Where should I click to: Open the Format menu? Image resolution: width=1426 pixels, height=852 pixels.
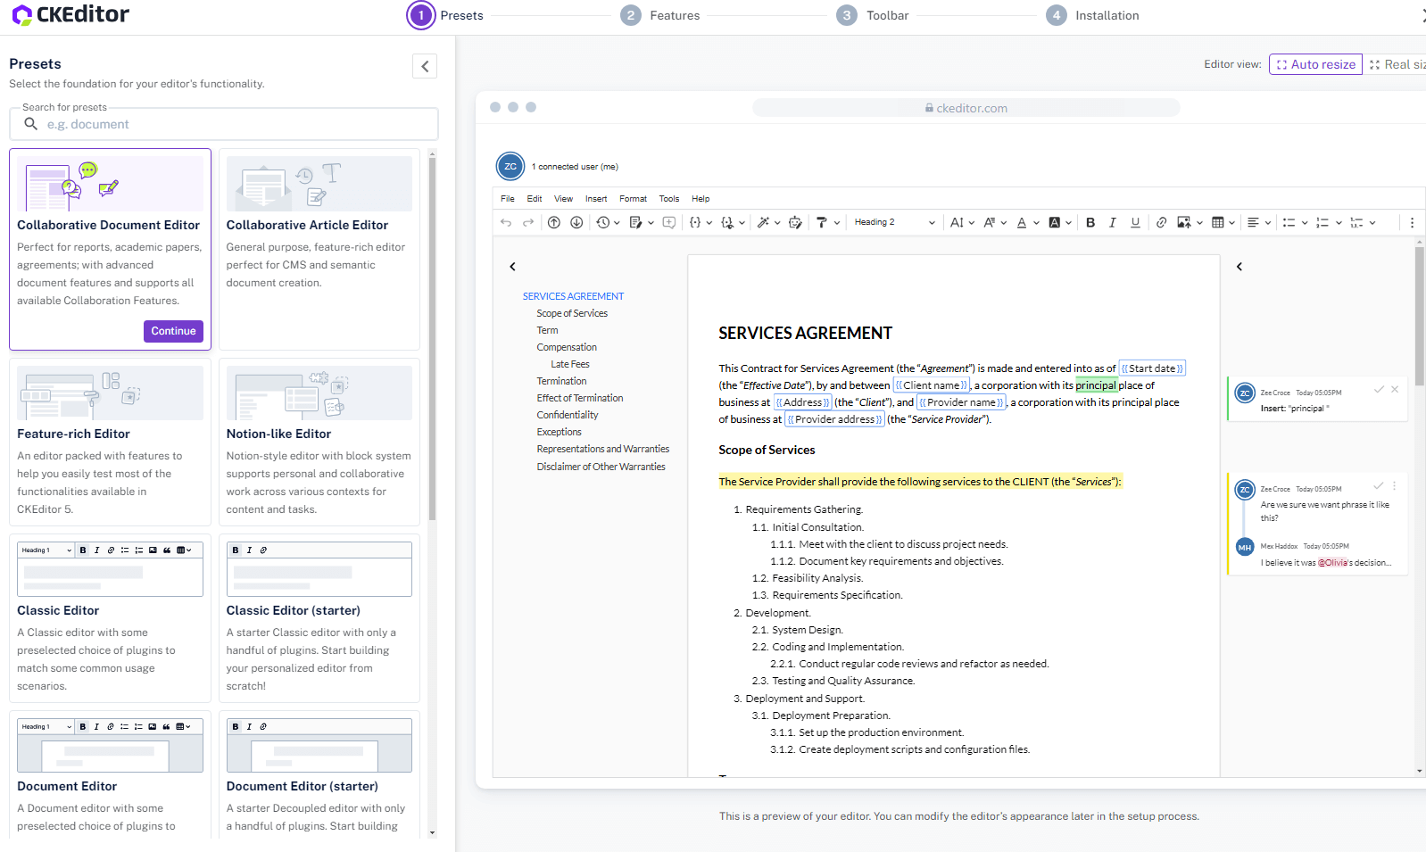(633, 199)
